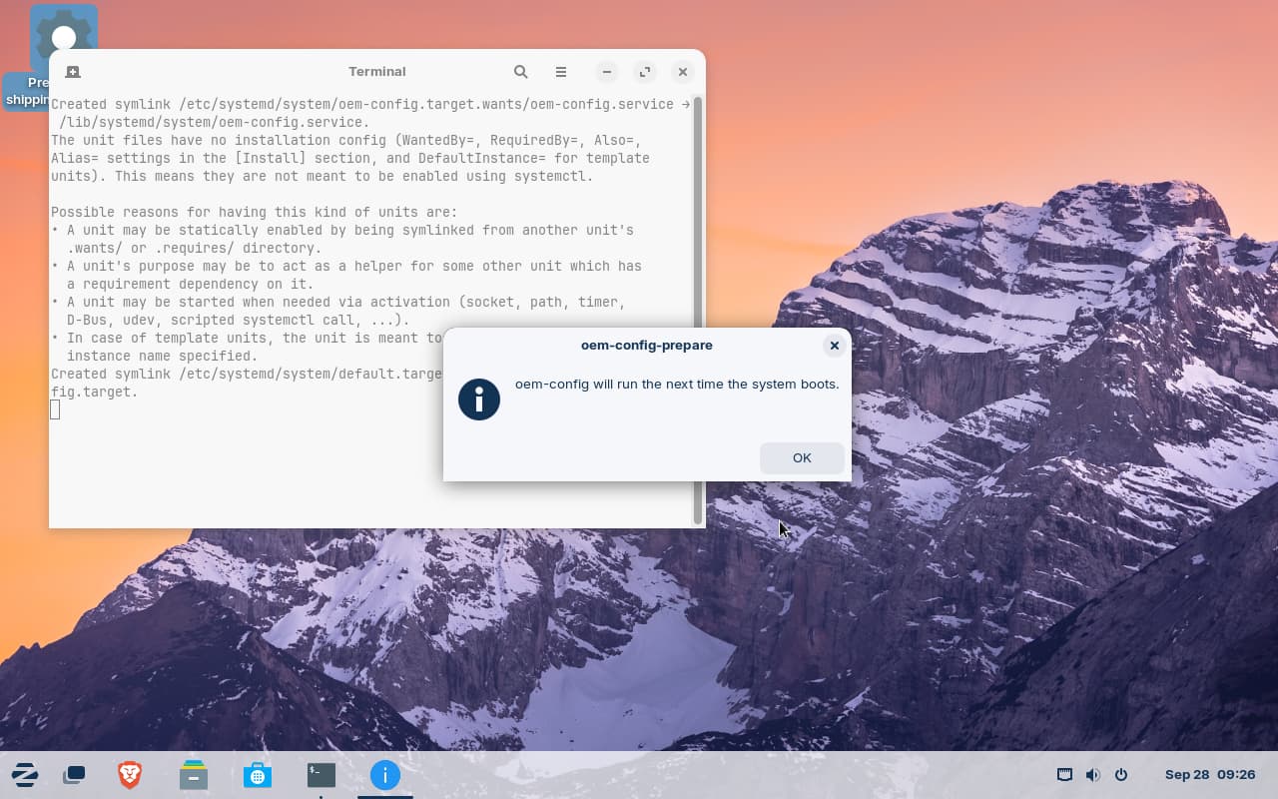Open the Files manager from taskbar
This screenshot has width=1278, height=799.
194,775
